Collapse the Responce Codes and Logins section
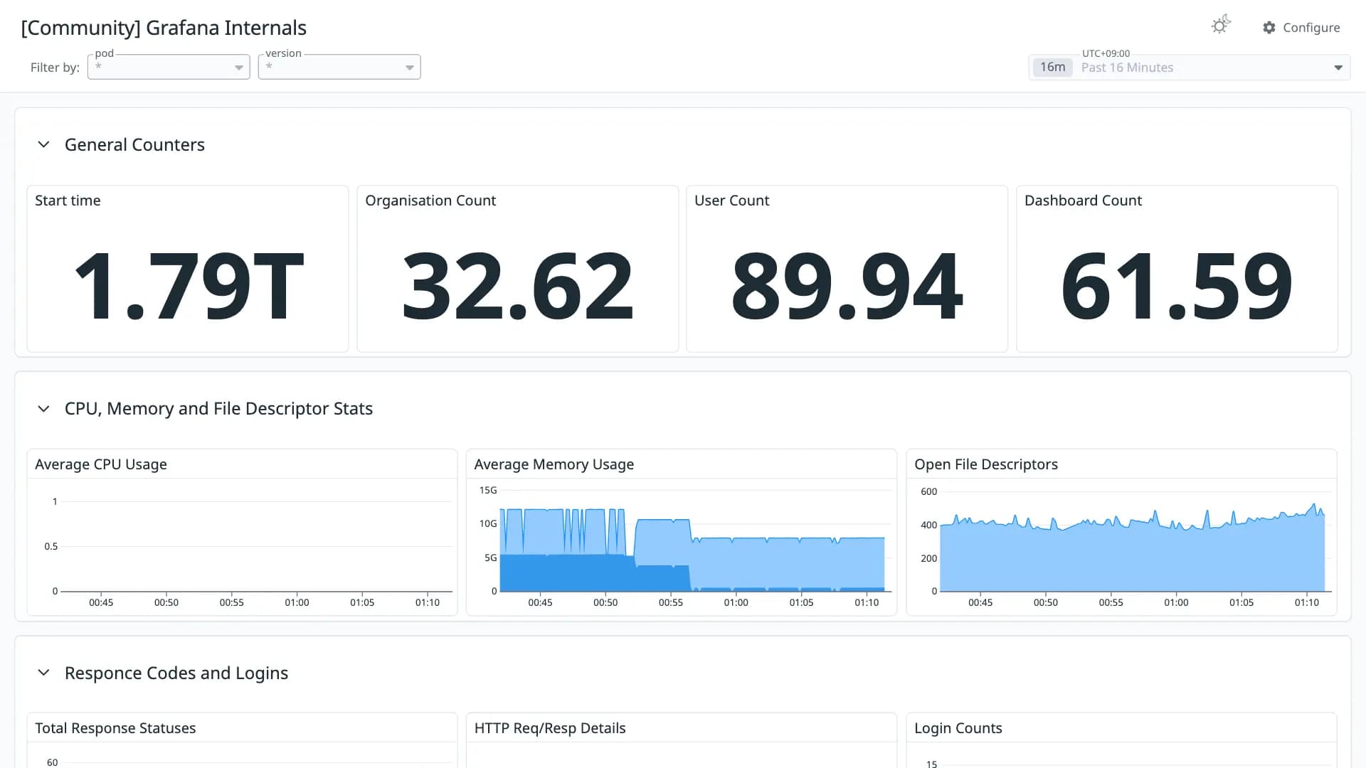Image resolution: width=1366 pixels, height=768 pixels. (x=43, y=673)
